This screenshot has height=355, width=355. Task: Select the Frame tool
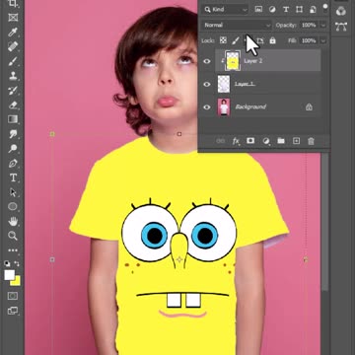pyautogui.click(x=13, y=18)
